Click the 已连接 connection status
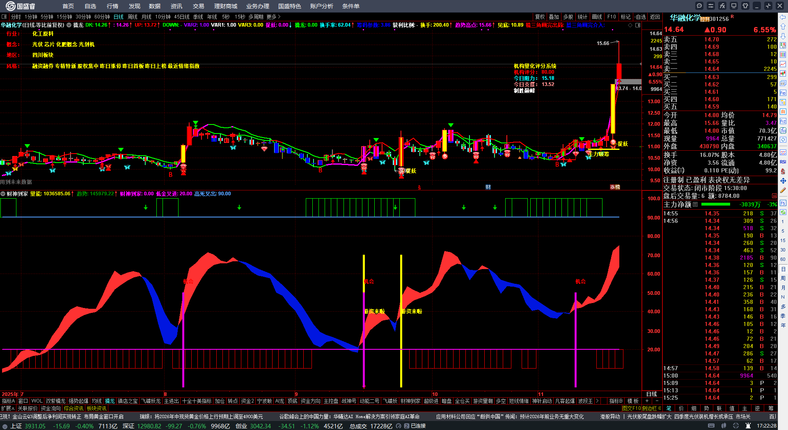788x430 pixels. pos(418,426)
